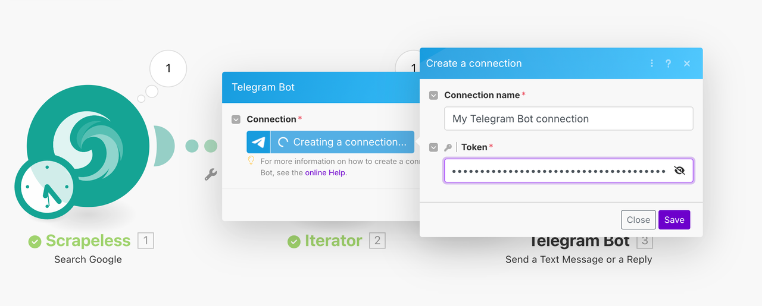This screenshot has height=306, width=762.
Task: Close the Create a connection dialog with X
Action: click(x=687, y=64)
